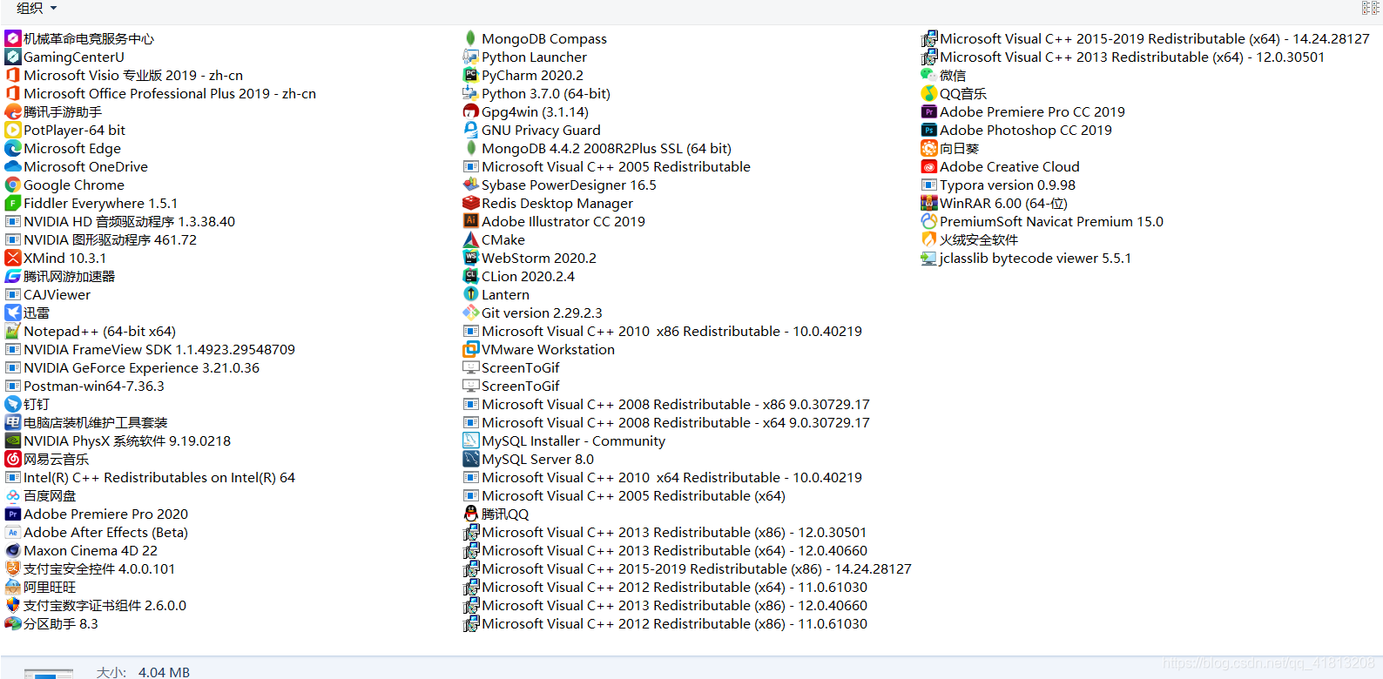Click the Adobe Photoshop CC 2019 icon
The width and height of the screenshot is (1383, 679).
929,130
